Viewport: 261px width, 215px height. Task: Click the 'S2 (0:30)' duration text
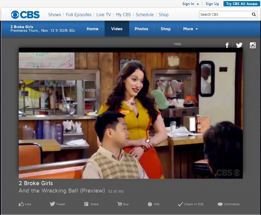[116, 191]
